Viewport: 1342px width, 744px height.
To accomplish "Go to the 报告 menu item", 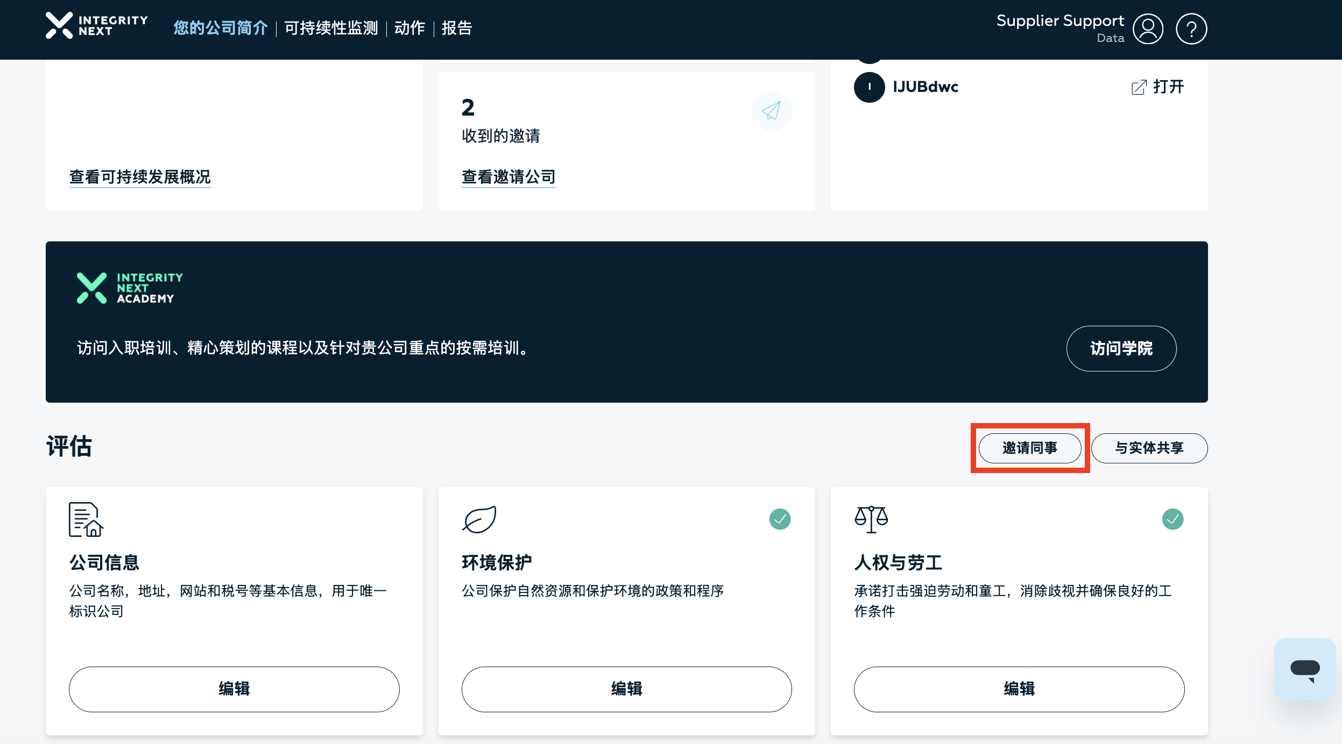I will (457, 28).
